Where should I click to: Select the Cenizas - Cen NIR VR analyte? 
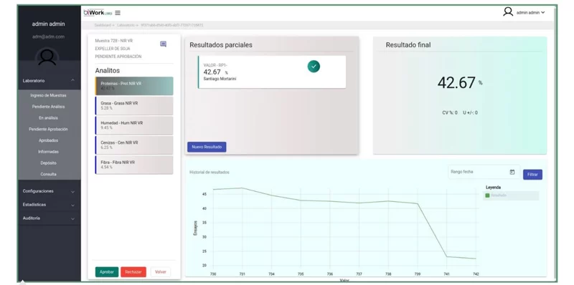(x=134, y=145)
